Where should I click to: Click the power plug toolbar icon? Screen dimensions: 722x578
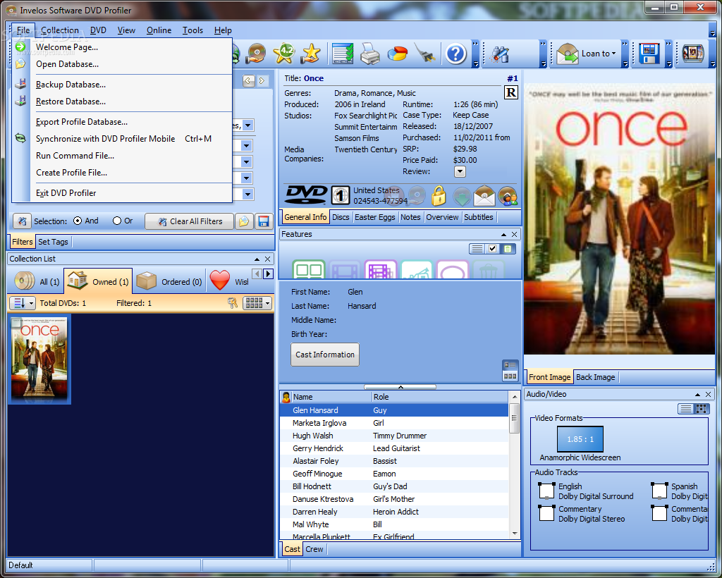425,54
